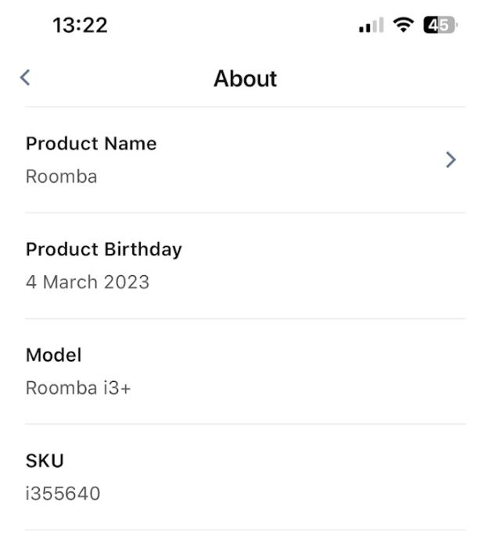Select the Model label
491x539 pixels.
point(53,355)
